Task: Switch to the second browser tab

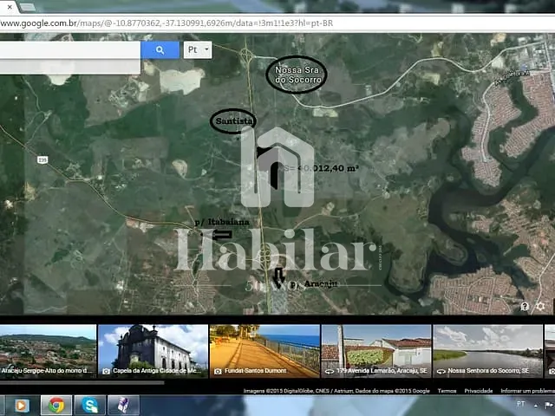Action: 28,7
